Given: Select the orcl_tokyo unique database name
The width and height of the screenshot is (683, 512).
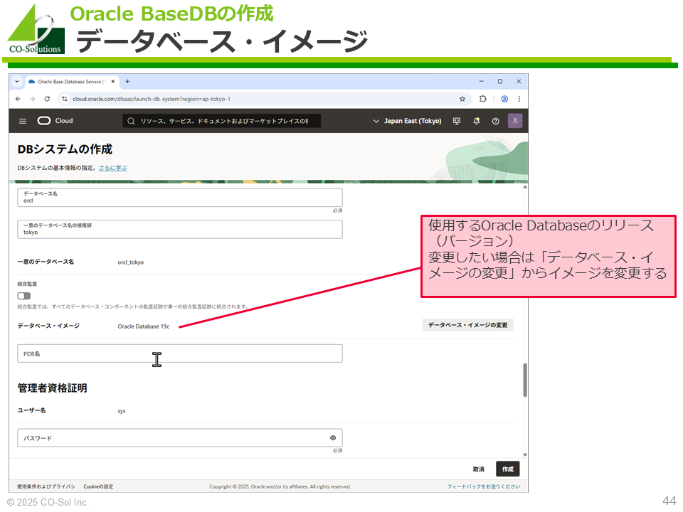Looking at the screenshot, I should point(131,262).
